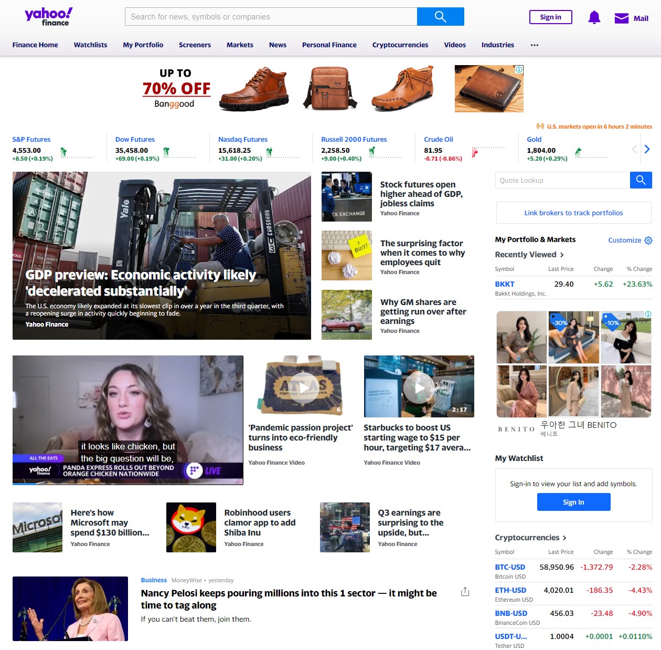Screen dimensions: 661x650
Task: Read the GDP preview headline story
Action: pyautogui.click(x=141, y=283)
